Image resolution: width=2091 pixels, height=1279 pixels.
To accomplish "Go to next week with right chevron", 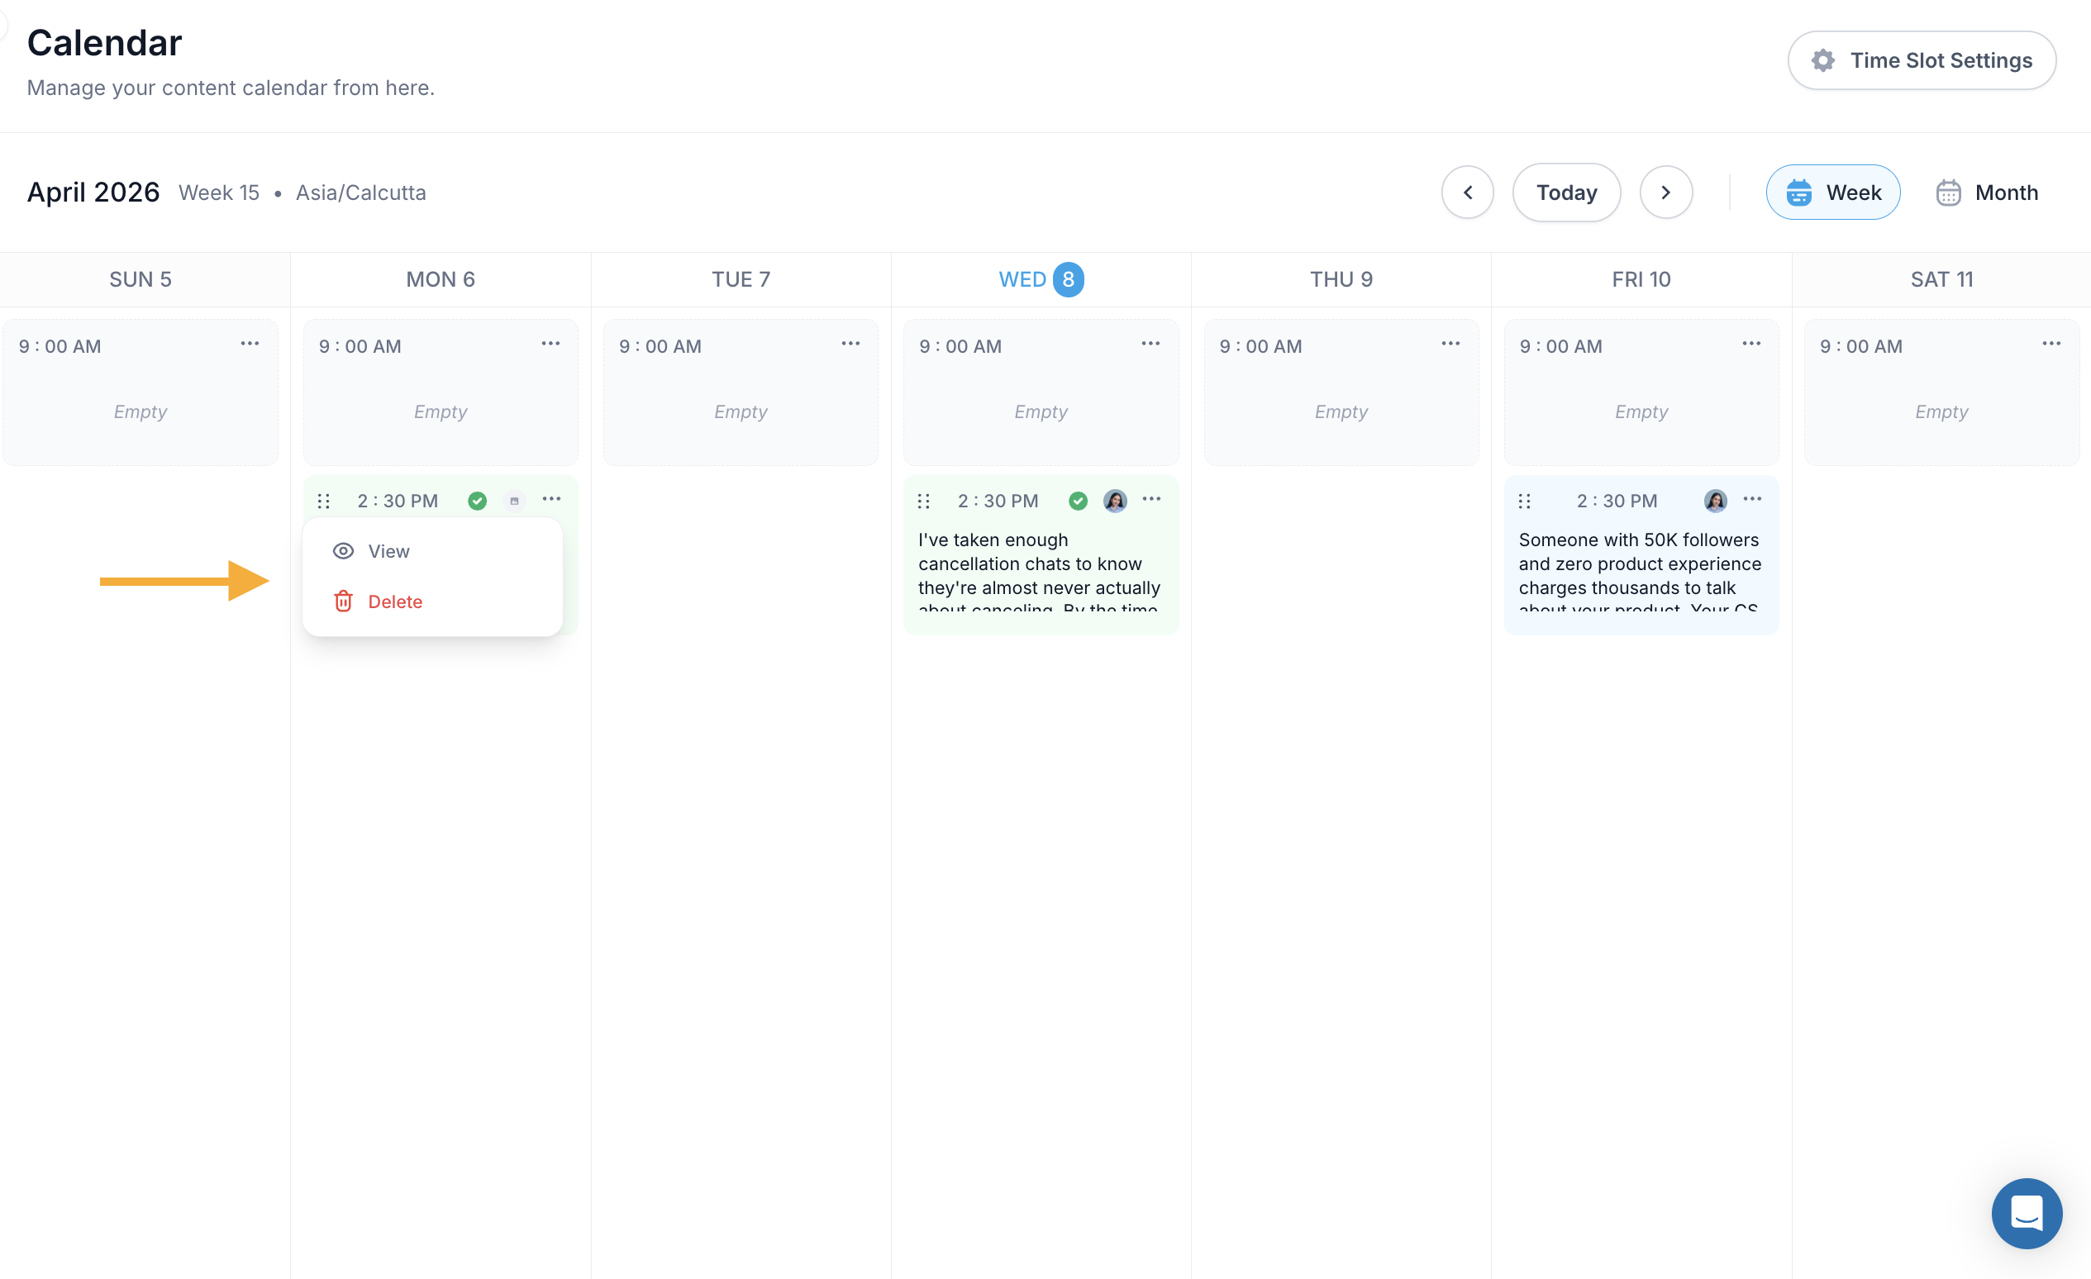I will click(x=1666, y=193).
